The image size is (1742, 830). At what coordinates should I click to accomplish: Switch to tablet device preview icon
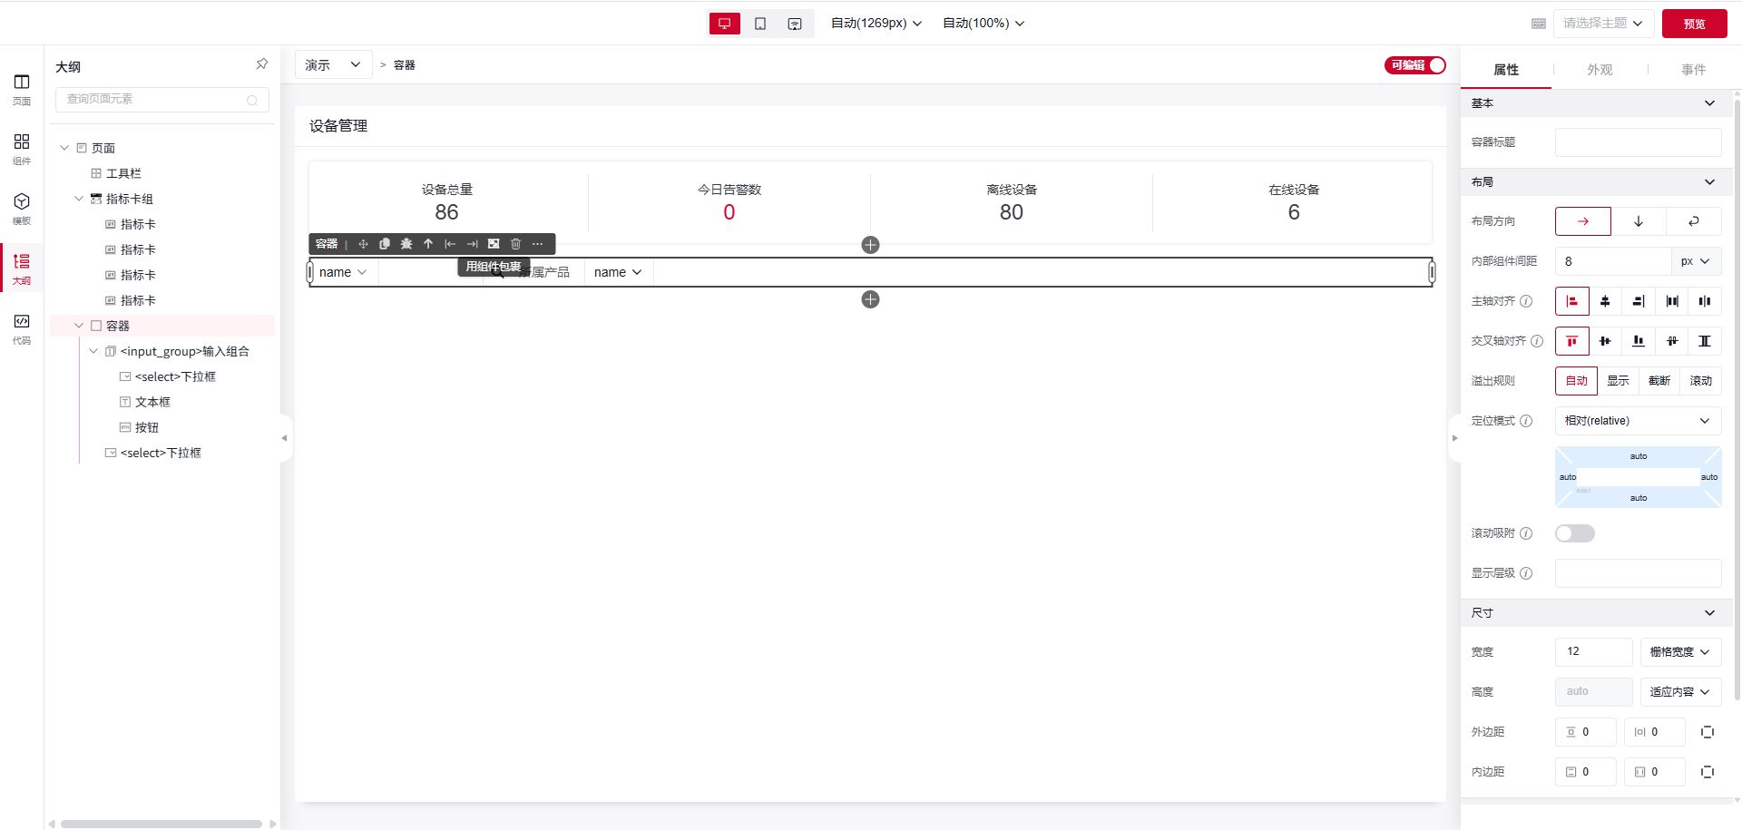(x=760, y=24)
